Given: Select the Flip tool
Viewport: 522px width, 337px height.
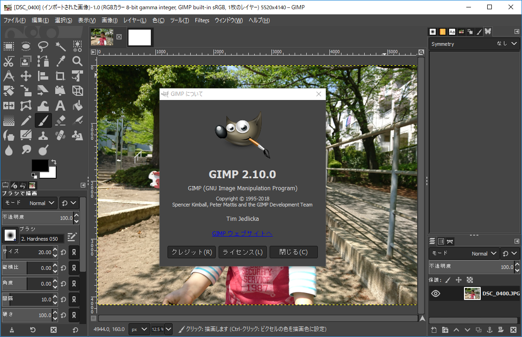Looking at the screenshot, I should (x=9, y=106).
